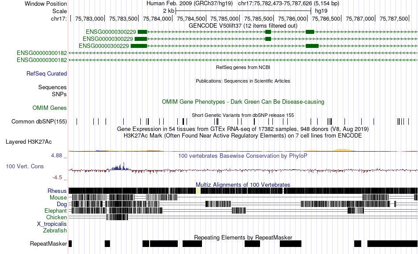Click the RepeatMasker track label
The image size is (418, 254).
tap(48, 243)
